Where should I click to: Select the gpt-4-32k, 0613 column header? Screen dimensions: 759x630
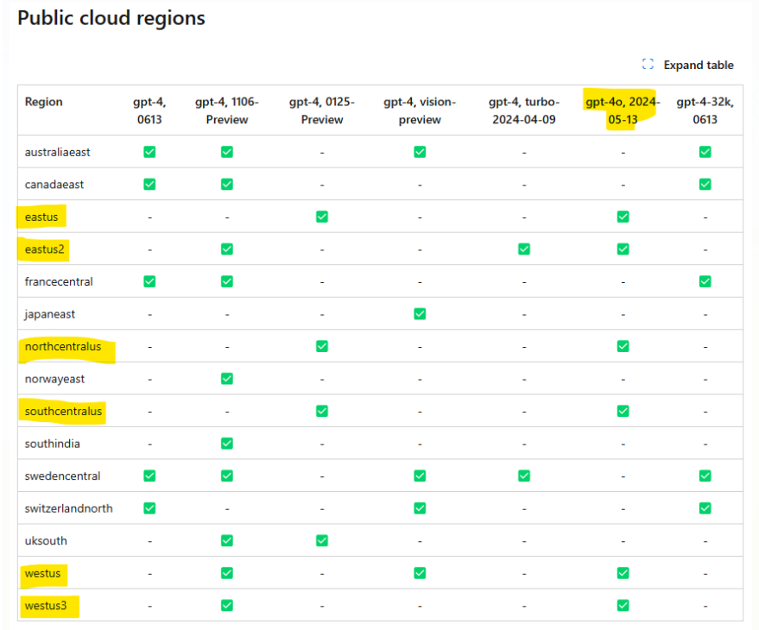pyautogui.click(x=705, y=110)
